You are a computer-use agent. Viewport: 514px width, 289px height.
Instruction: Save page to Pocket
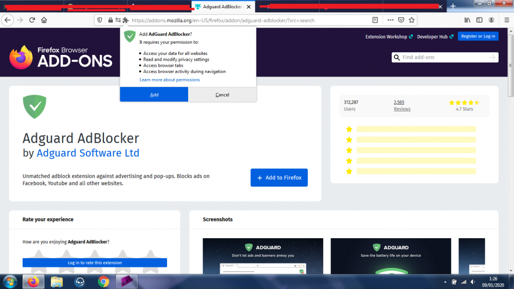(x=401, y=21)
